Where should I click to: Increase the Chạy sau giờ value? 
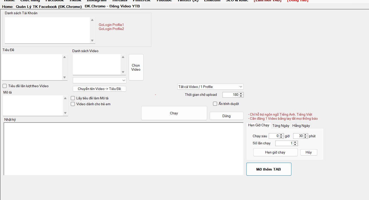281,135
